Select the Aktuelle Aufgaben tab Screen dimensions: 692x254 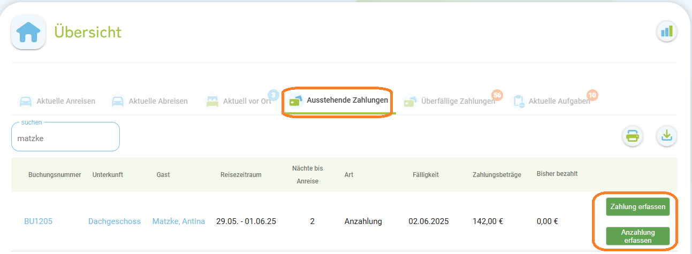pyautogui.click(x=551, y=101)
